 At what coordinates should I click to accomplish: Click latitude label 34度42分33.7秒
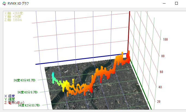tap(29, 105)
